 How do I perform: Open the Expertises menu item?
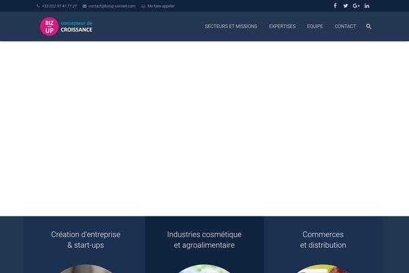(282, 27)
